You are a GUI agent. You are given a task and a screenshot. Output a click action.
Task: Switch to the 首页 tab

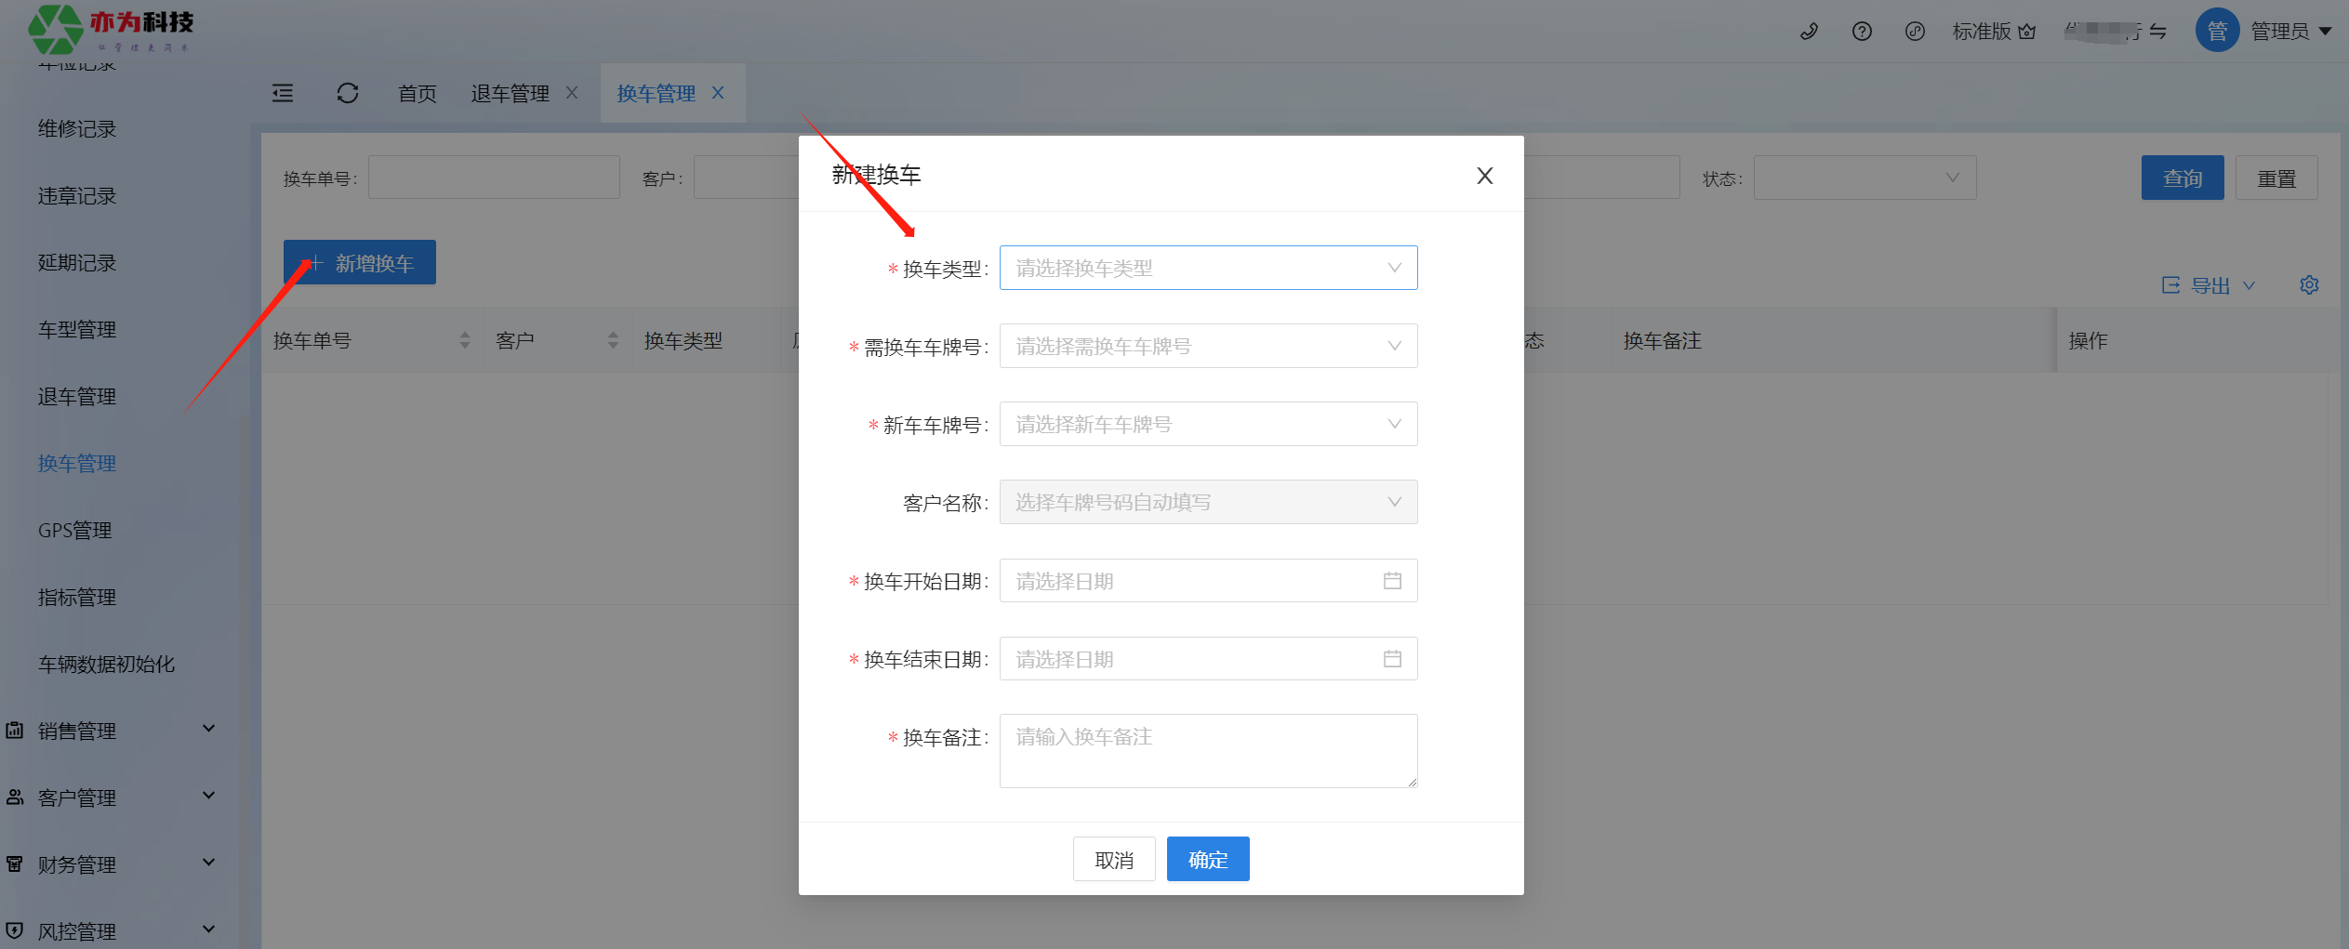pos(417,93)
